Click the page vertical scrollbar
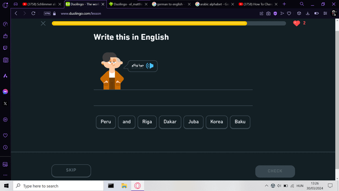This screenshot has width=339, height=191. tap(337, 100)
